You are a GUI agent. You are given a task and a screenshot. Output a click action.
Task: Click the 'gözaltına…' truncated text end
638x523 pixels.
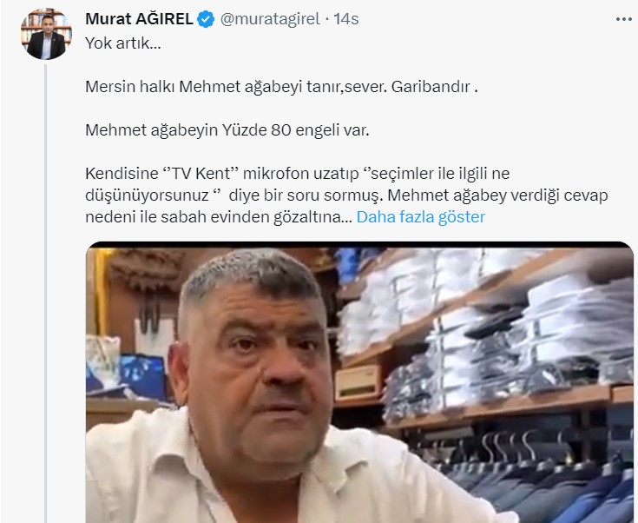click(312, 217)
